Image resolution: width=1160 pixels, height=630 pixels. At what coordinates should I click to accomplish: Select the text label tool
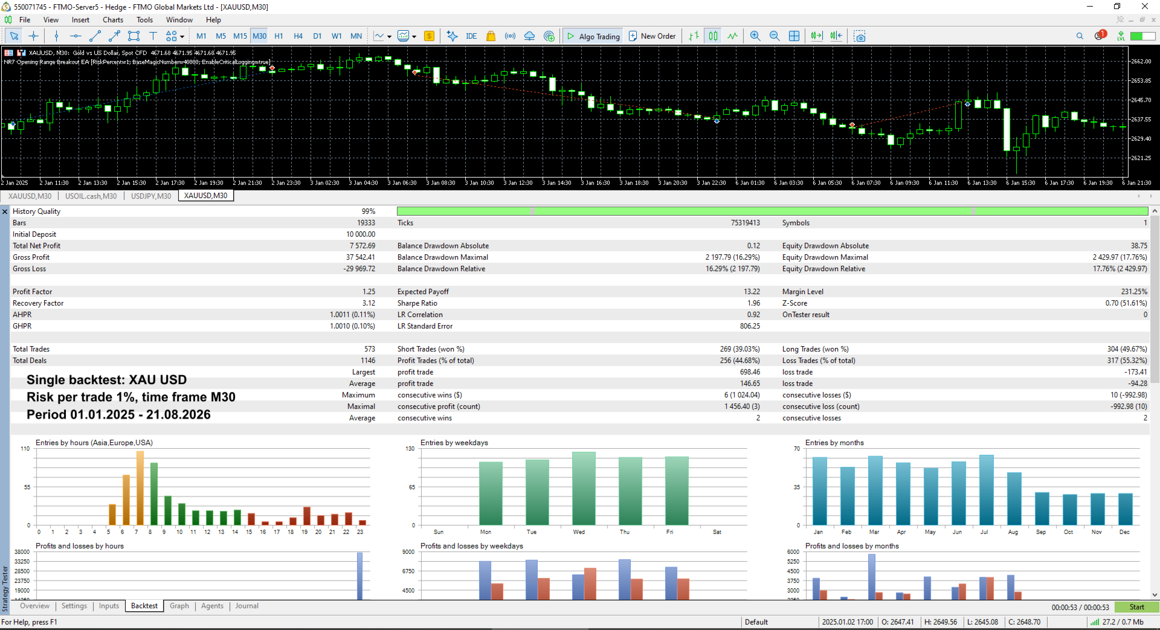(x=153, y=36)
